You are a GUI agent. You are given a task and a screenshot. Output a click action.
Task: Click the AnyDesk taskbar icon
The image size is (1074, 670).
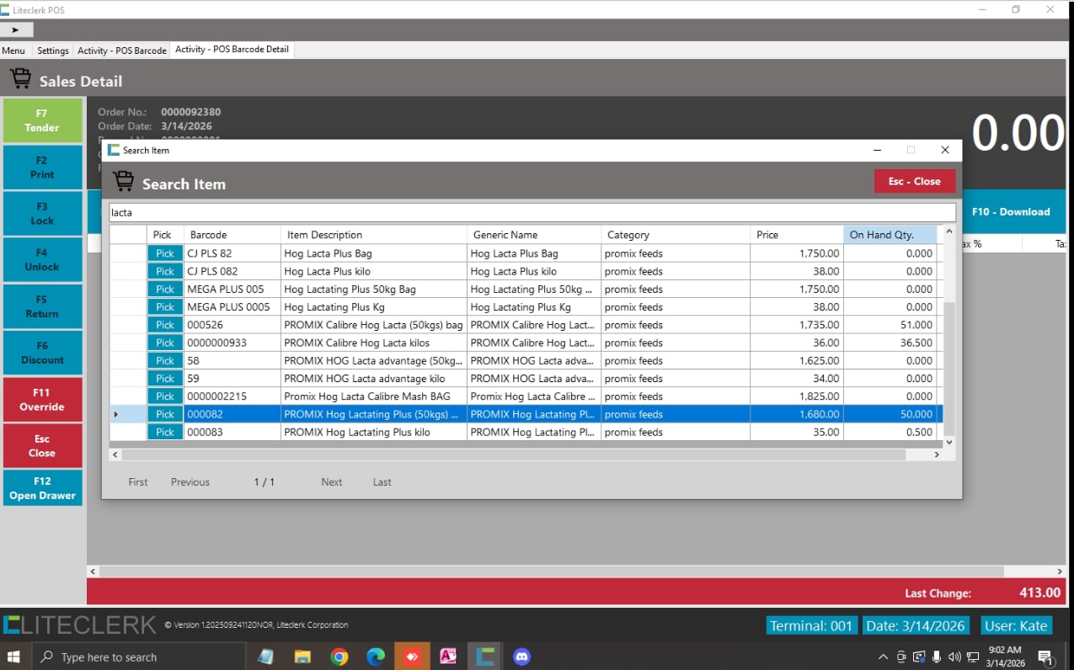pyautogui.click(x=412, y=657)
